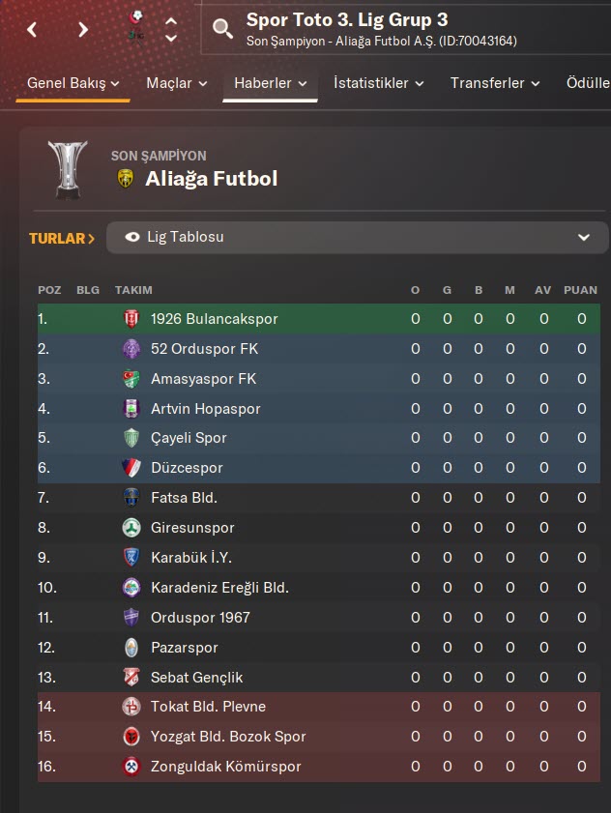Screen dimensions: 611x813
Task: Open the Düzcespor team link
Action: [187, 468]
